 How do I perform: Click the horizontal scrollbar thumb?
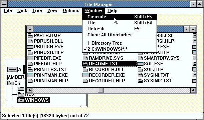(x=100, y=90)
